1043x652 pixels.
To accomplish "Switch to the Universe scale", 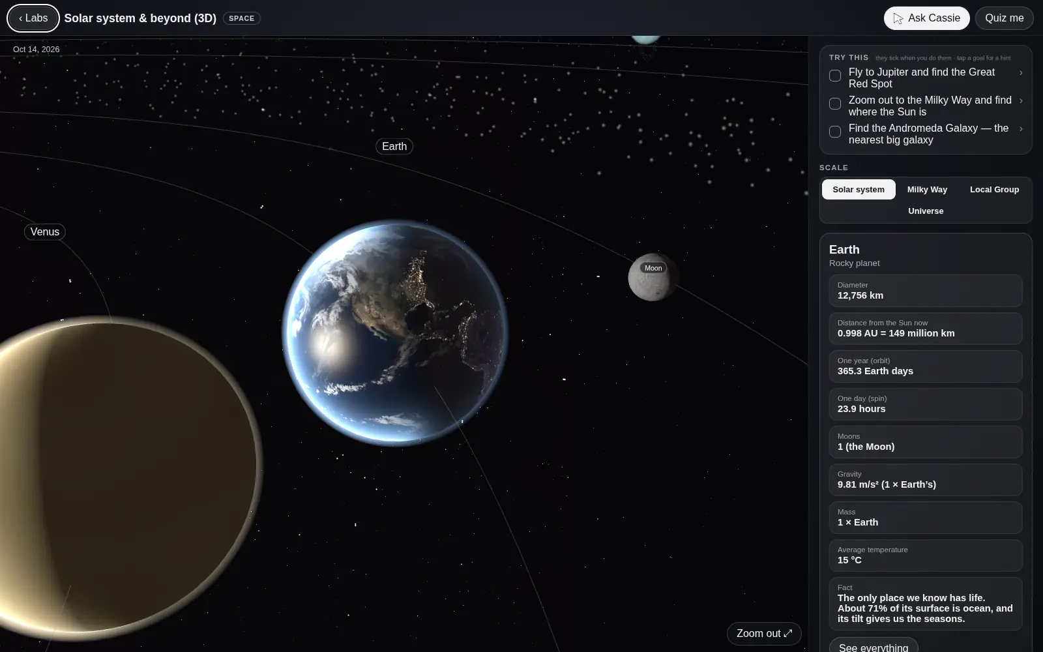I will [926, 211].
